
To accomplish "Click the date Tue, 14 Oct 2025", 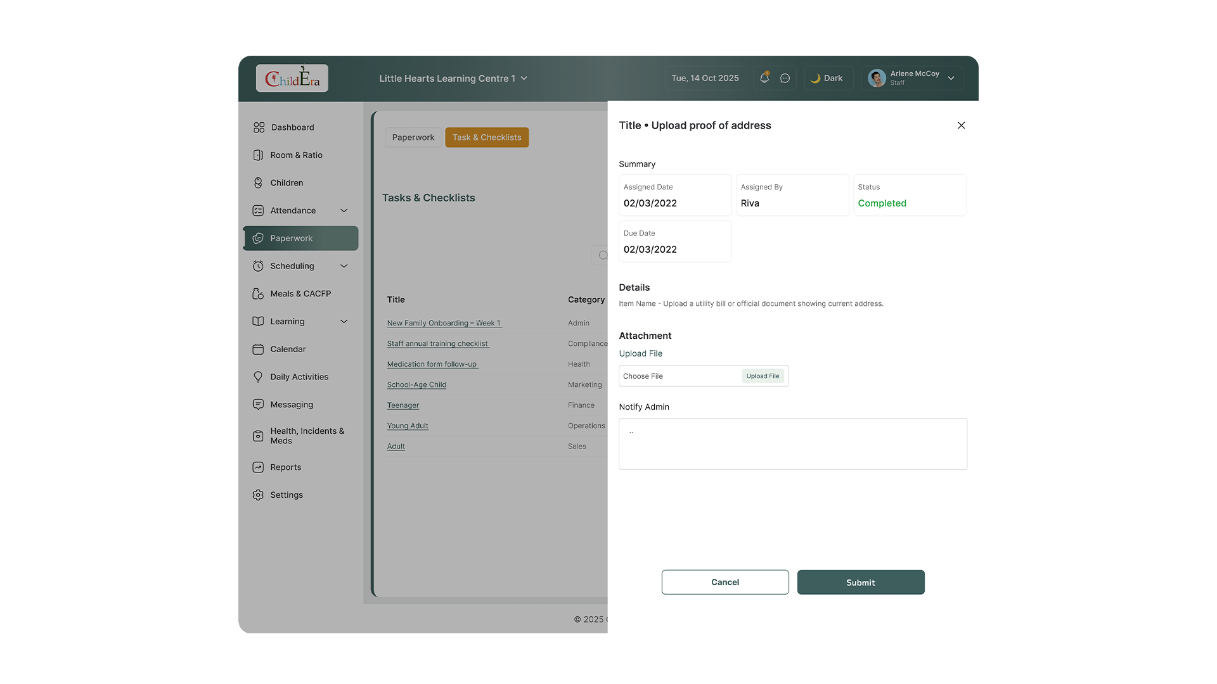I will tap(705, 78).
